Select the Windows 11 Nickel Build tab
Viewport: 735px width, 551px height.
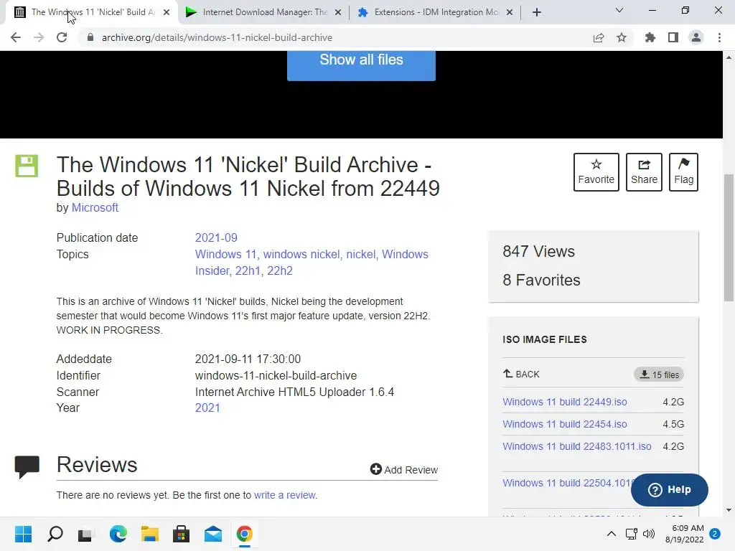(x=92, y=12)
